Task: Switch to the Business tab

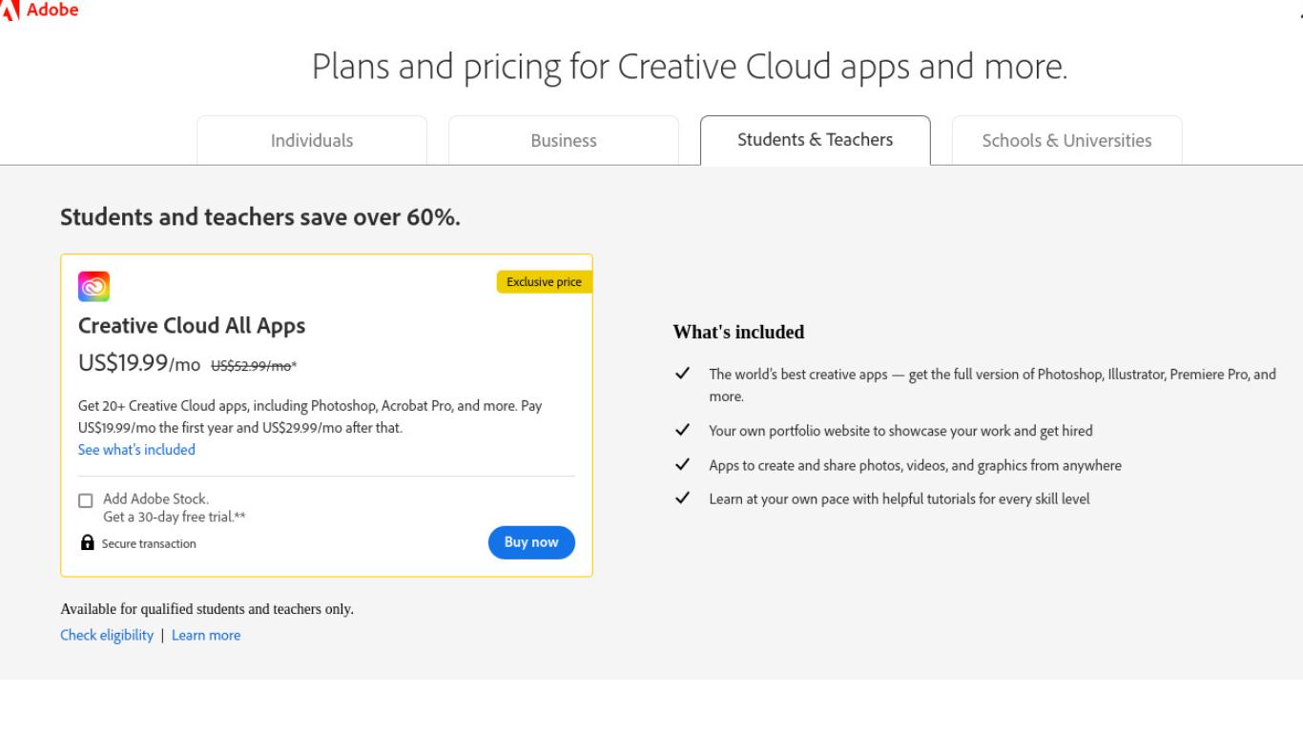Action: point(564,141)
